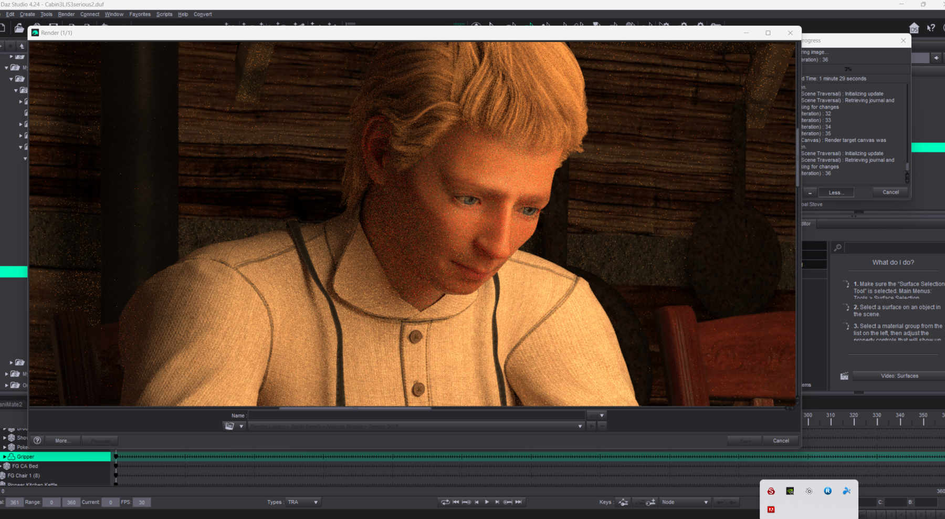Jump to the first frame of the timeline

pyautogui.click(x=456, y=502)
